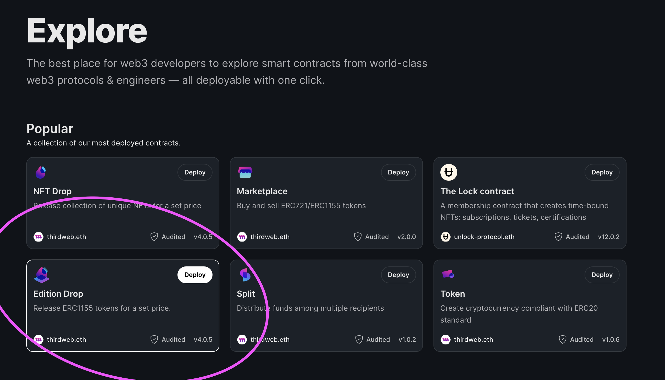Click Audited label in Token card
Image resolution: width=665 pixels, height=380 pixels.
(582, 339)
